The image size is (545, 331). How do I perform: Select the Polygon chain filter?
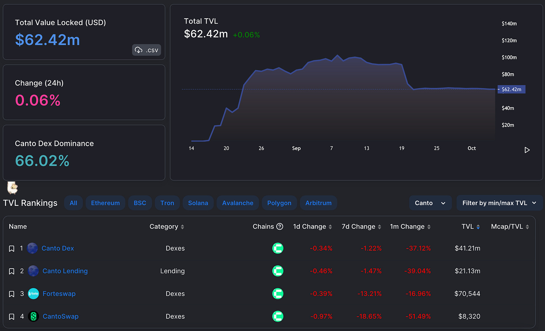pos(279,203)
